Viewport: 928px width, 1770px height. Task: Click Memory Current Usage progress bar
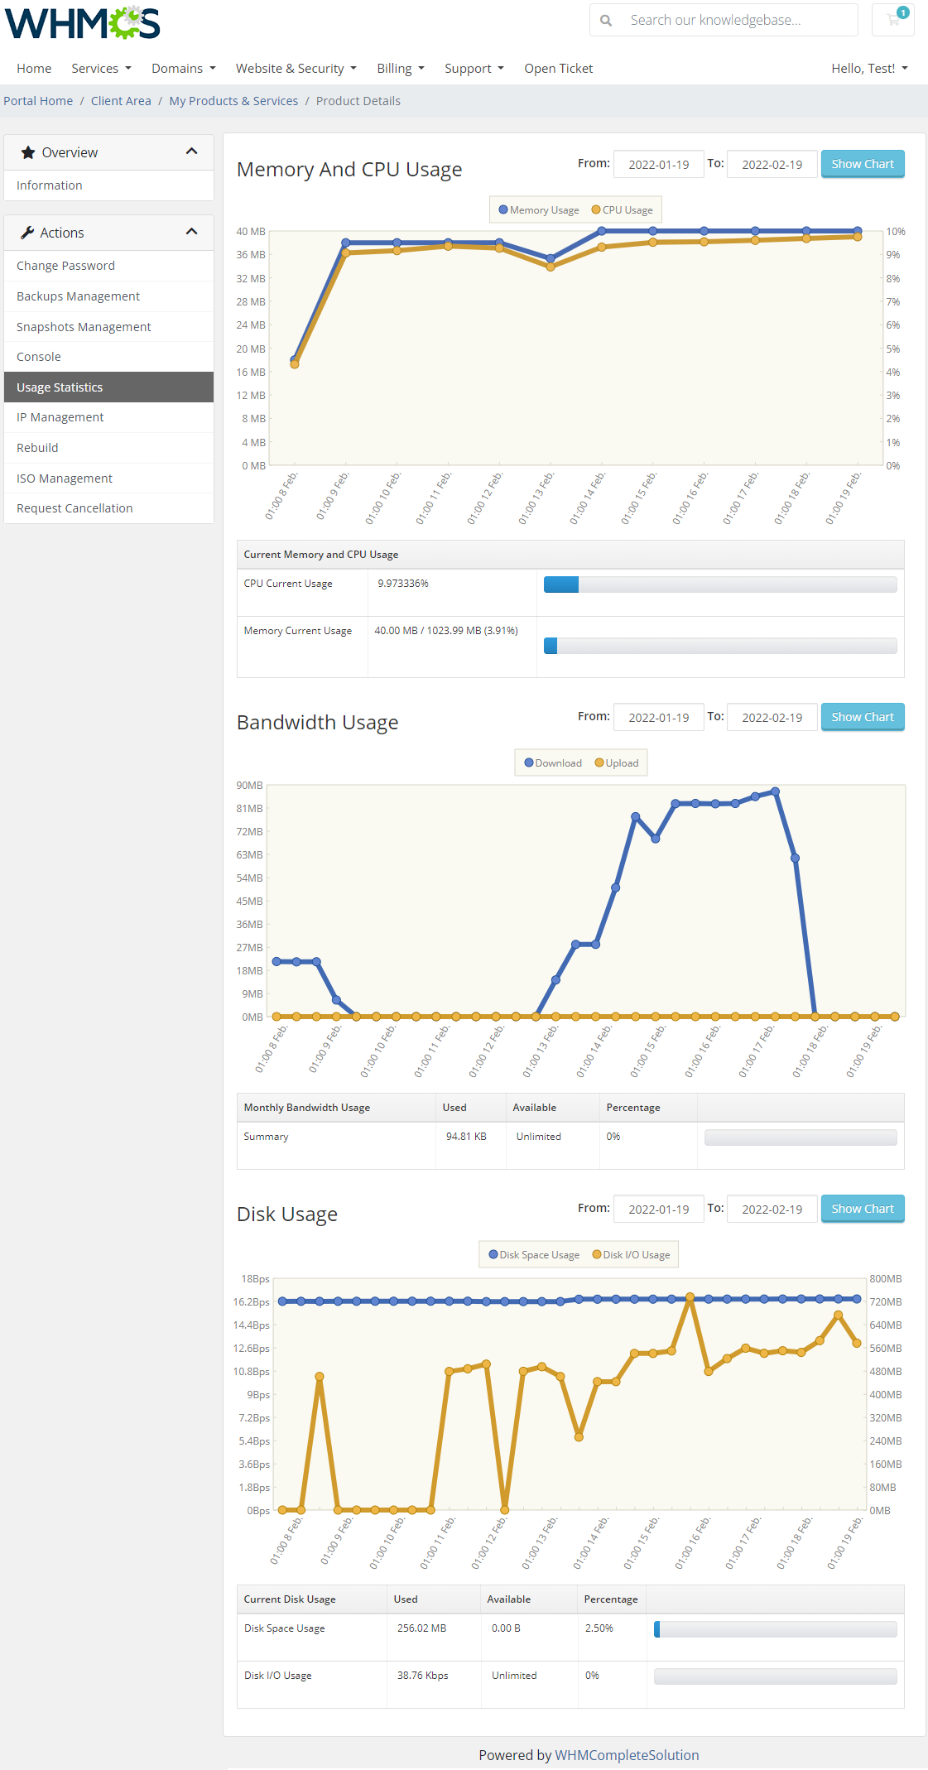click(720, 646)
